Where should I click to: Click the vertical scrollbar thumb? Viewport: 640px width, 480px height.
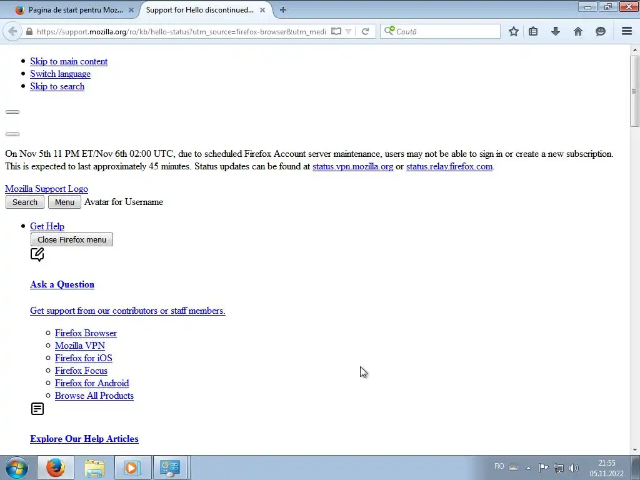[x=634, y=91]
